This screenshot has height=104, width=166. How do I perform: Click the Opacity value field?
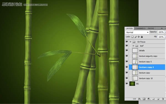pyautogui.click(x=161, y=32)
